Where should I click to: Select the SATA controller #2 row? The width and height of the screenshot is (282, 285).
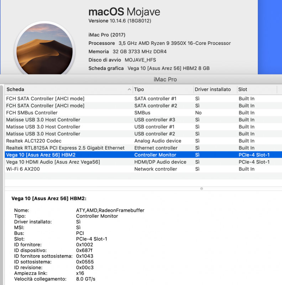point(143,106)
